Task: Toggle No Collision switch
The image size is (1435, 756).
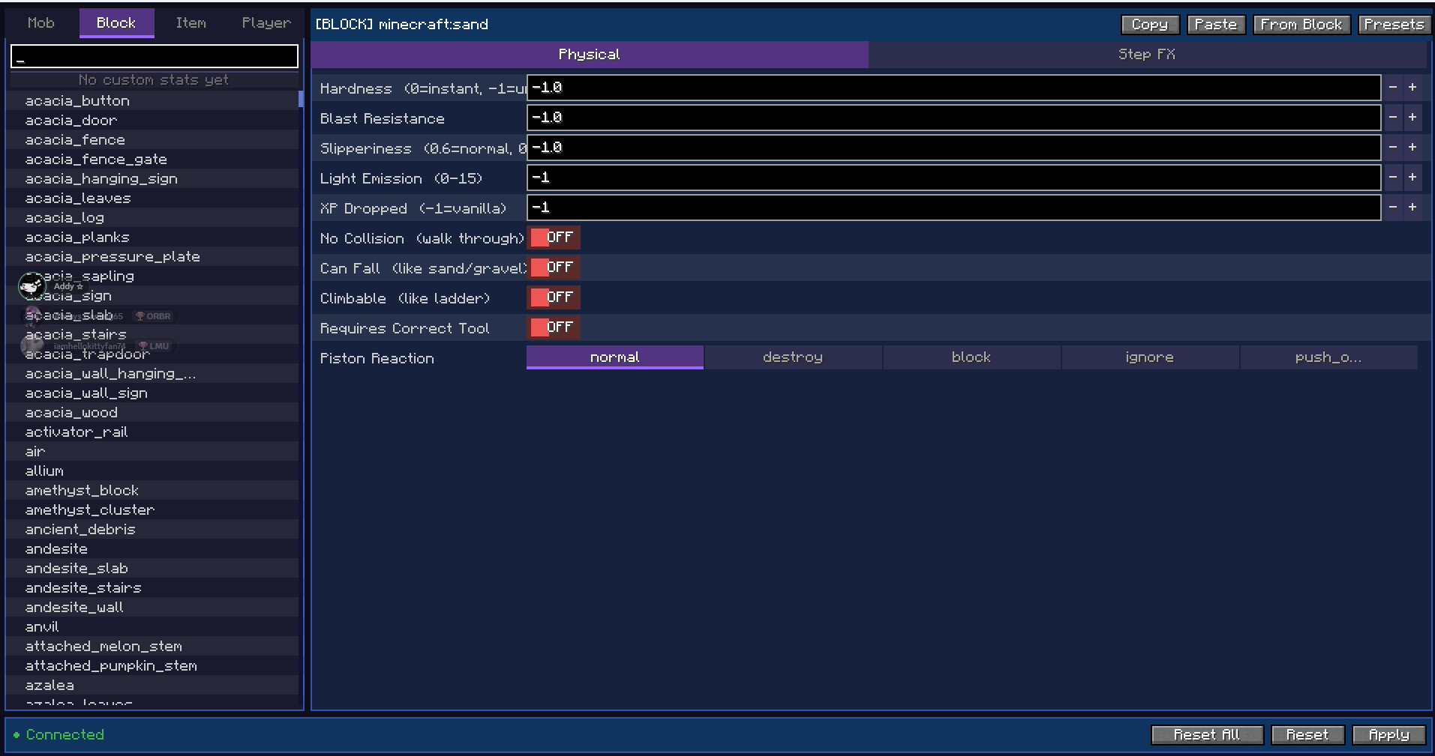Action: (x=554, y=238)
